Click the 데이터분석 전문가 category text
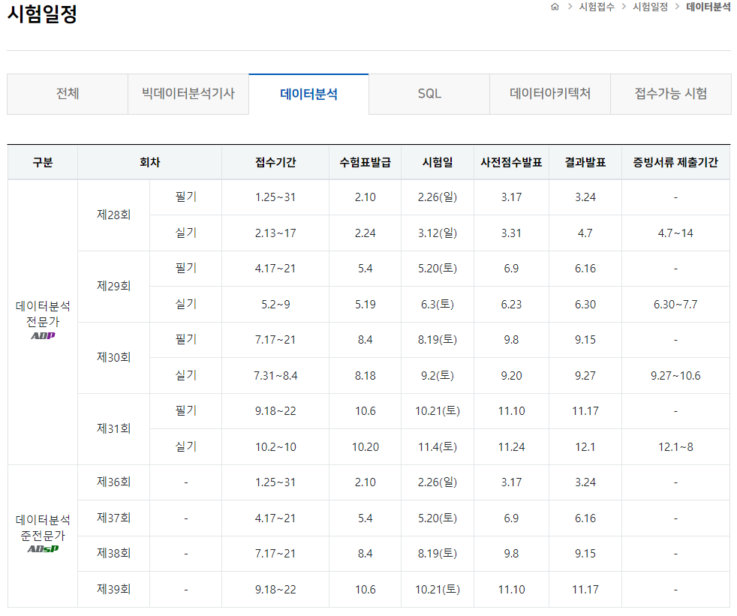Screen dimensions: 737x616 (43, 314)
